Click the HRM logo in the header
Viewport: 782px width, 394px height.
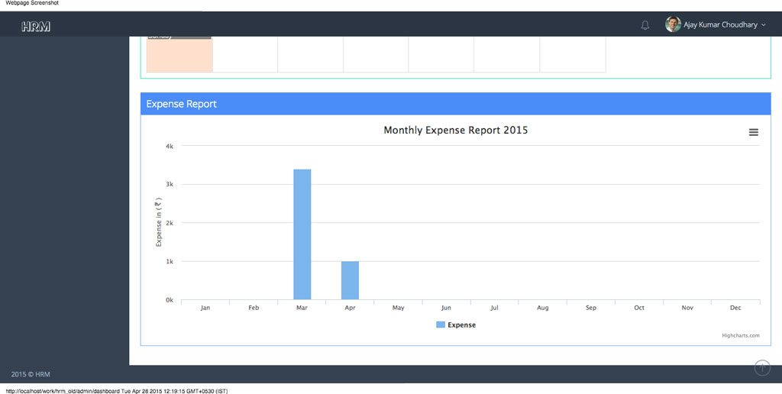[x=36, y=27]
